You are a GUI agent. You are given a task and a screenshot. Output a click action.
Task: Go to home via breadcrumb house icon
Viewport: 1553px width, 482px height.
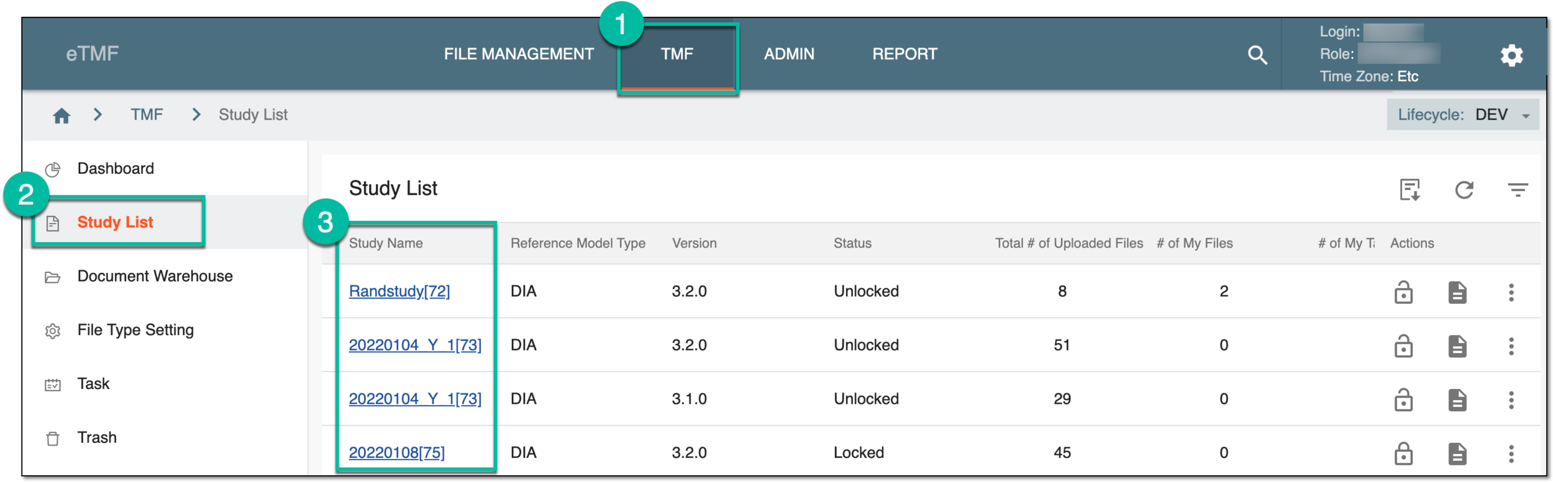click(x=61, y=115)
